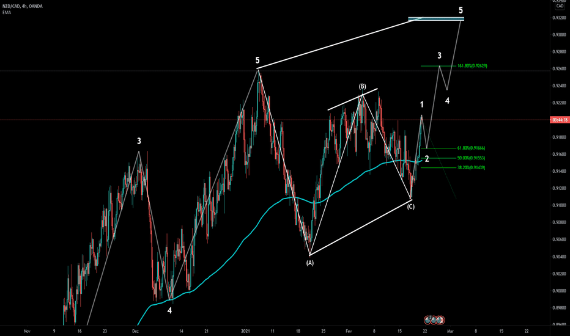This screenshot has height=336, width=570.
Task: Click the 0.93200 price axis label
Action: click(x=559, y=18)
